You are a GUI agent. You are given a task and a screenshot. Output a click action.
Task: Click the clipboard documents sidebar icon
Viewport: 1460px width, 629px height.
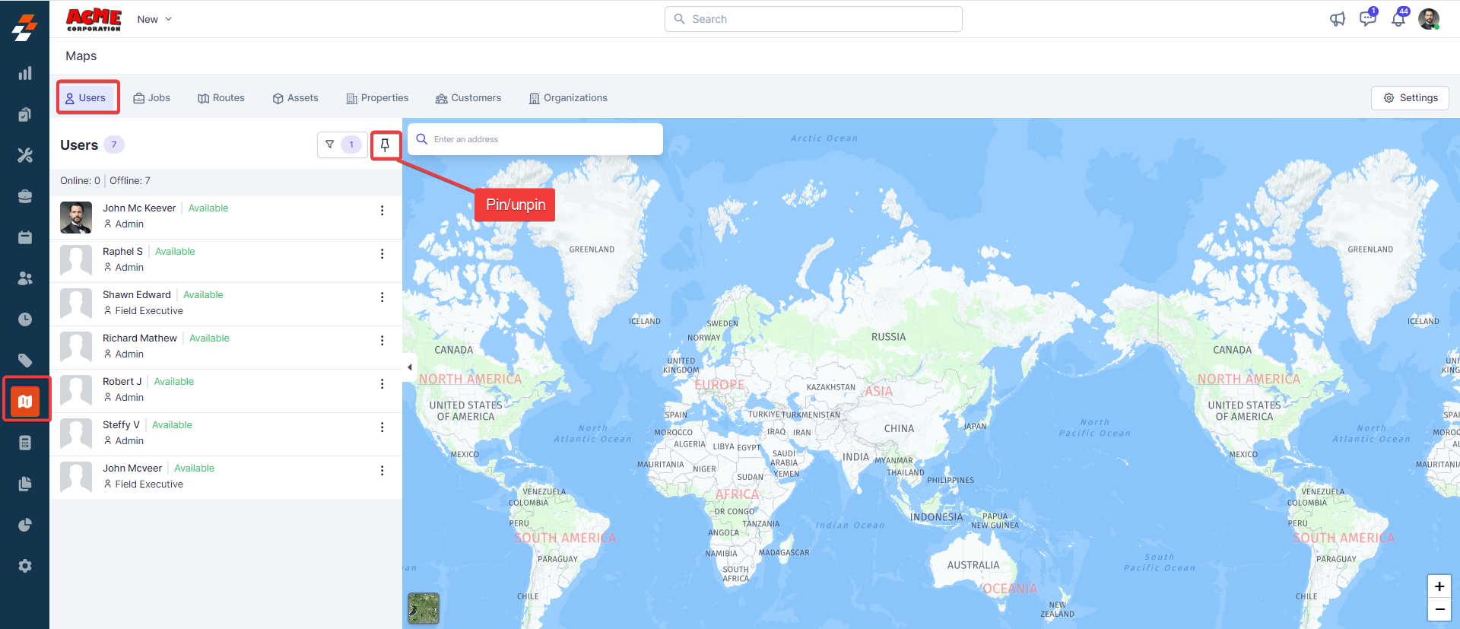[25, 114]
